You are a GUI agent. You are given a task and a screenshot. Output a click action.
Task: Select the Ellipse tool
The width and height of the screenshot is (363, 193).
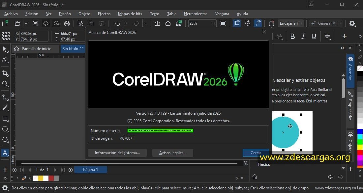click(5, 129)
